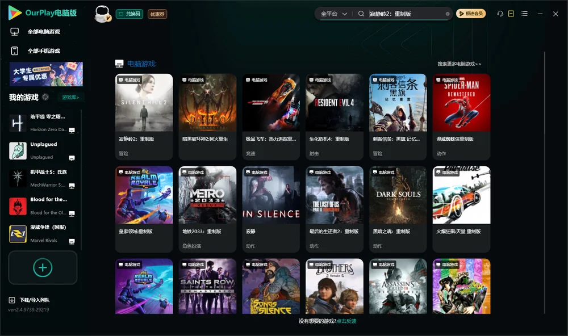Image resolution: width=568 pixels, height=336 pixels.
Task: Expand the 全平台 platform dropdown
Action: point(333,14)
